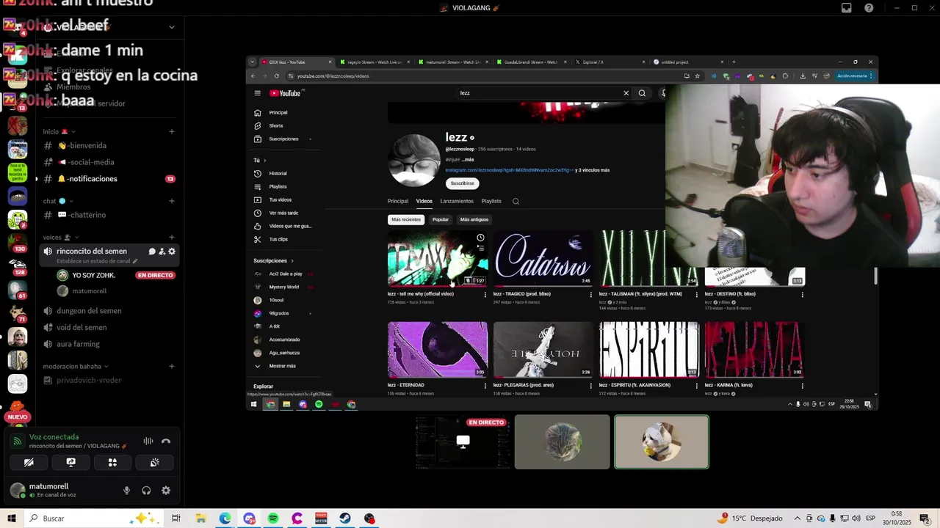Screen dimensions: 940x528
Task: Toggle deafen headphones in Discord user panel
Action: (146, 491)
